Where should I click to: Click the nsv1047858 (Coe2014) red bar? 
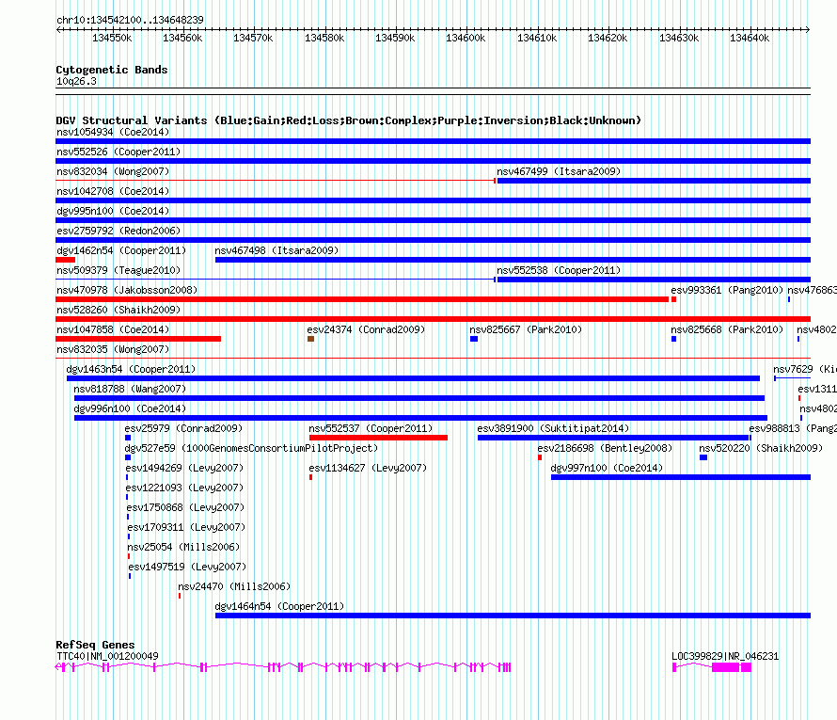pos(138,339)
